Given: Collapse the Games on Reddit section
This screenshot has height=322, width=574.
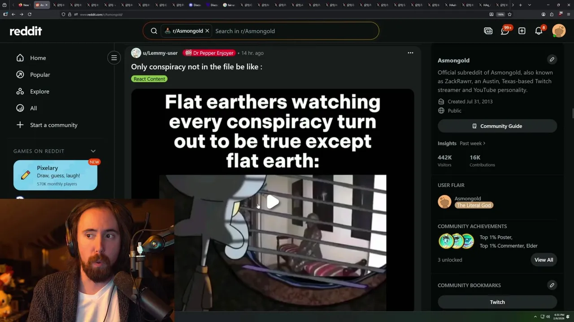Looking at the screenshot, I should 93,151.
